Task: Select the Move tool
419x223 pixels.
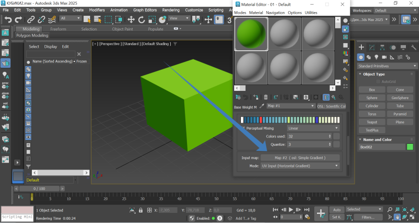Action: [131, 19]
